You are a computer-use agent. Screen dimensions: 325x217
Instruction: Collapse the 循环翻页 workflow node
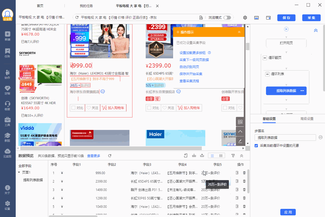265,58
